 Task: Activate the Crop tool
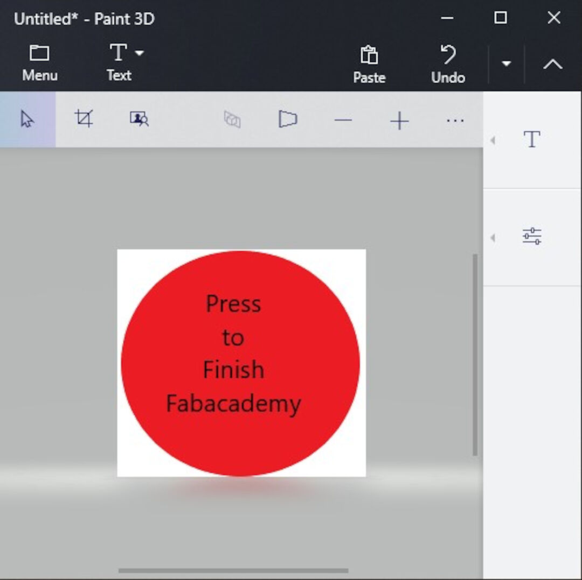coord(85,119)
